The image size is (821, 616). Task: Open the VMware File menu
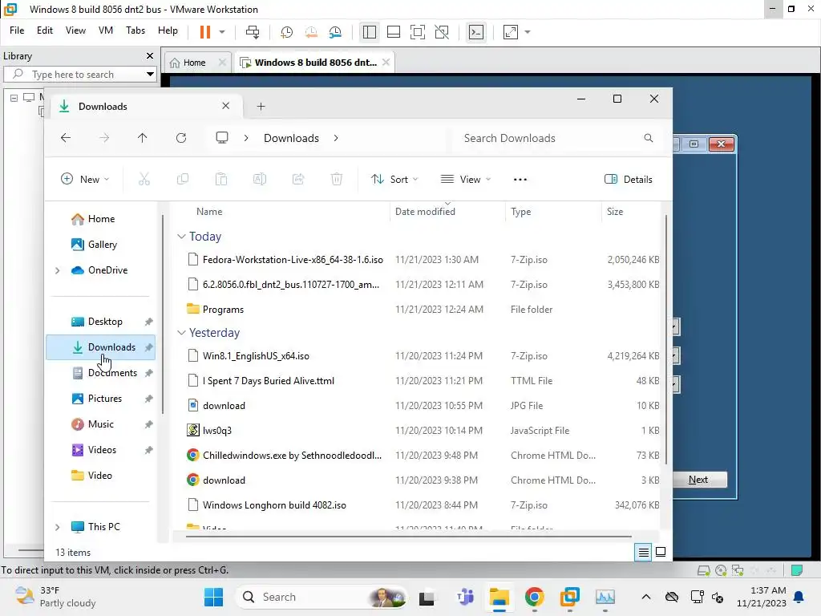click(17, 30)
